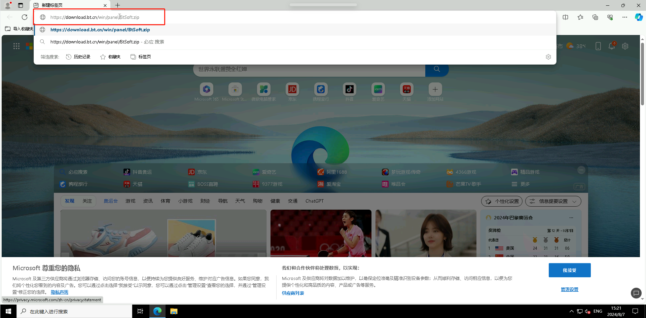Open File Explorer from the taskbar
The image size is (646, 318).
(174, 311)
